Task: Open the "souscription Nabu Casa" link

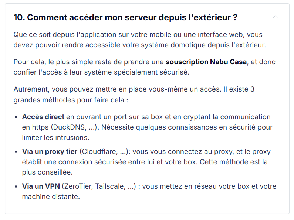Action: point(206,62)
